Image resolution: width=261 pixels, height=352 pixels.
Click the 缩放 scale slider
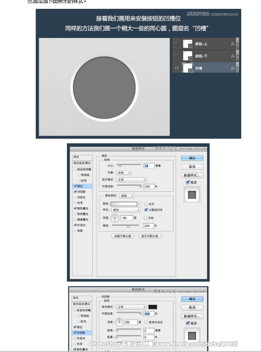click(126, 226)
